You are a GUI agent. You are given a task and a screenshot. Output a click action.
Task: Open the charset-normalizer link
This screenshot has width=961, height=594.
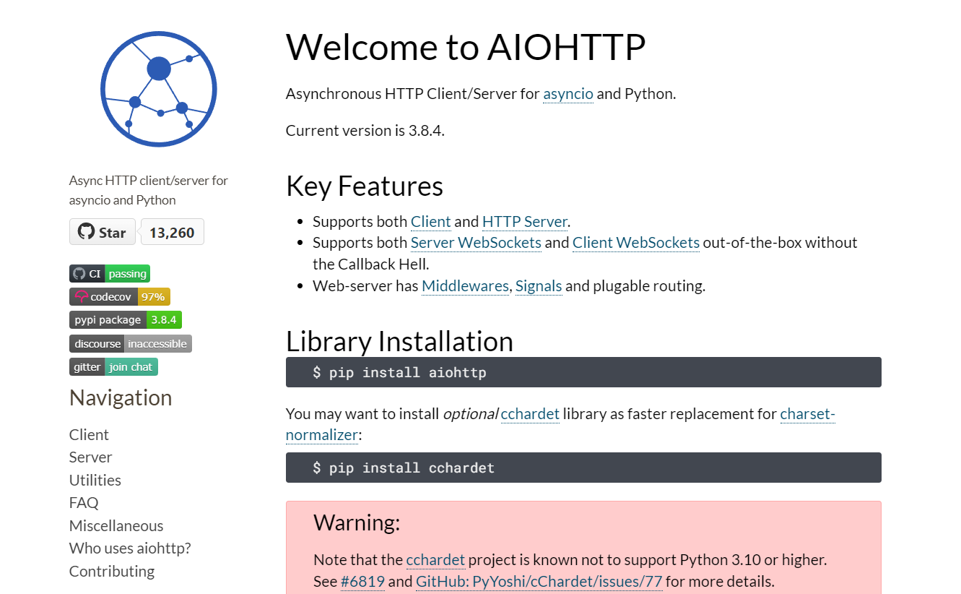pyautogui.click(x=807, y=414)
